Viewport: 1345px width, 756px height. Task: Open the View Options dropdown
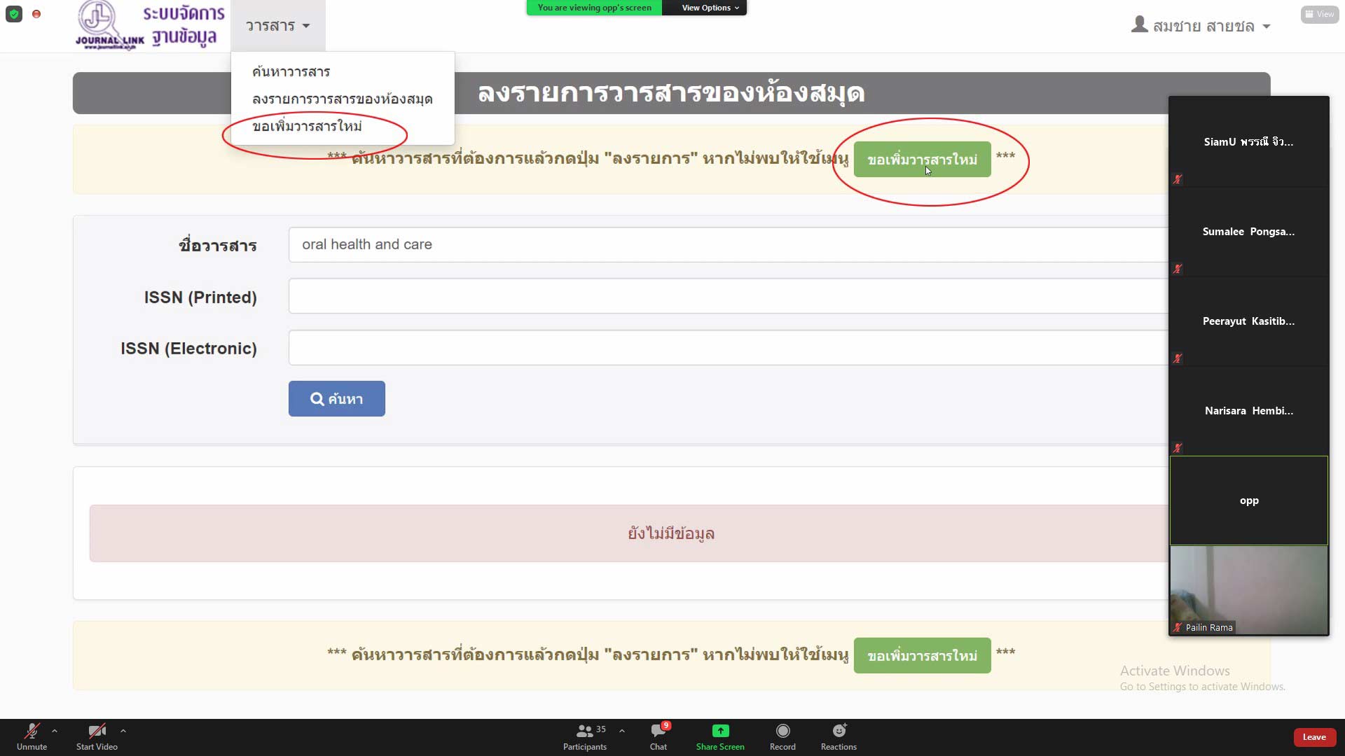pos(710,8)
